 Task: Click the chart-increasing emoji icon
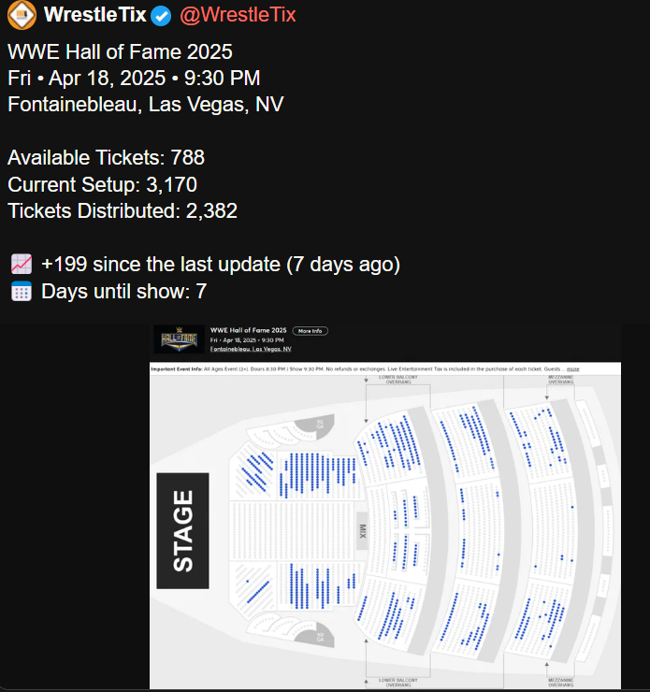(x=21, y=265)
